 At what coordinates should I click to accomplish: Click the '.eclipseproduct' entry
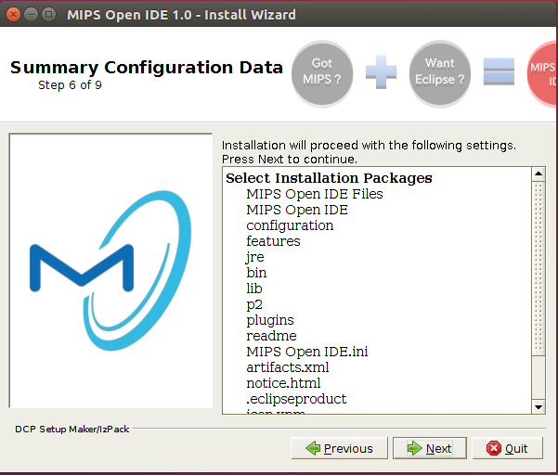[296, 399]
